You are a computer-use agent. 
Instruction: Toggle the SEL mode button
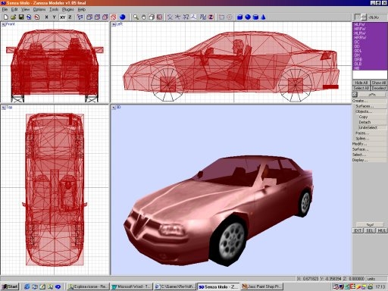click(370, 230)
